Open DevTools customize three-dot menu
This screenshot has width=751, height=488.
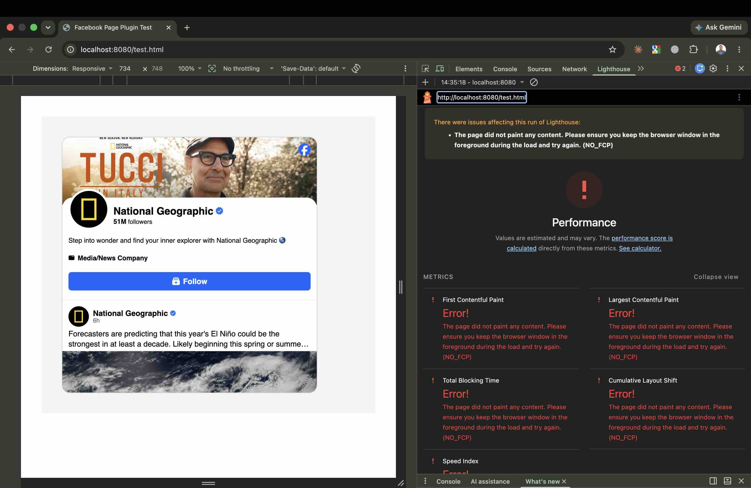point(727,68)
